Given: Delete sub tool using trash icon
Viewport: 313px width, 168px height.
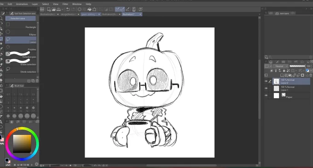Looking at the screenshot, I should [x=37, y=81].
